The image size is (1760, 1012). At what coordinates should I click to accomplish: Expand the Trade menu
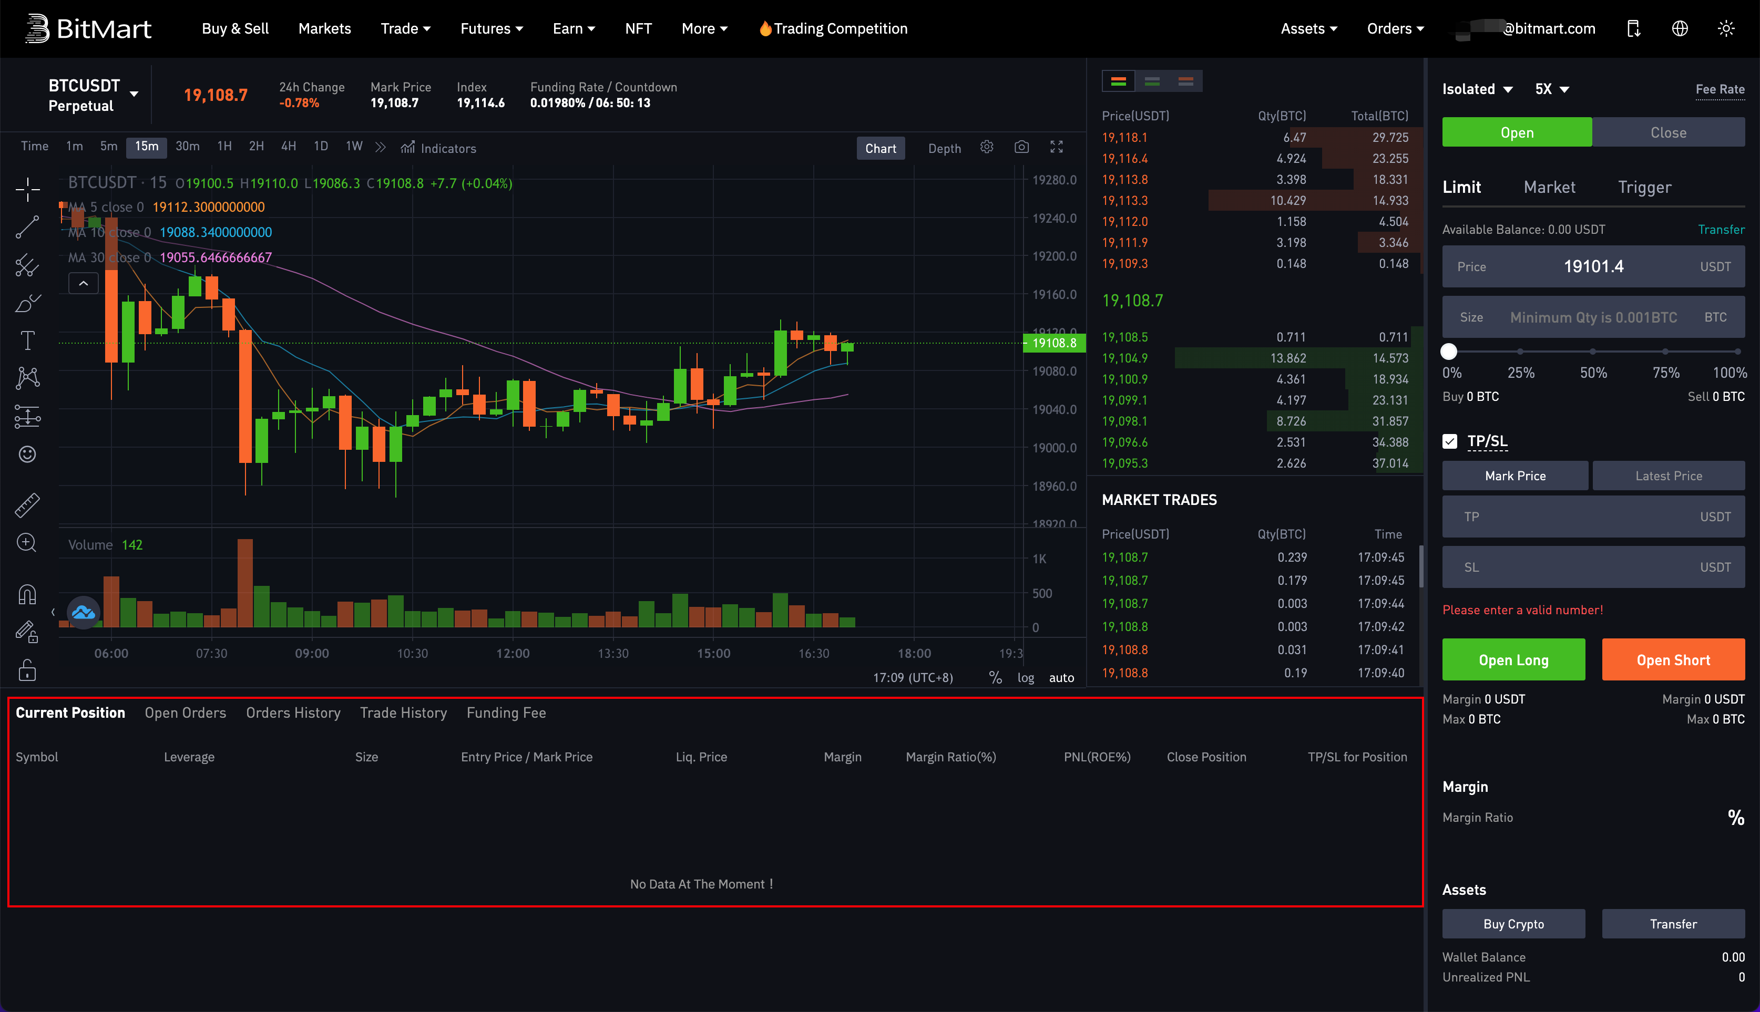click(405, 28)
